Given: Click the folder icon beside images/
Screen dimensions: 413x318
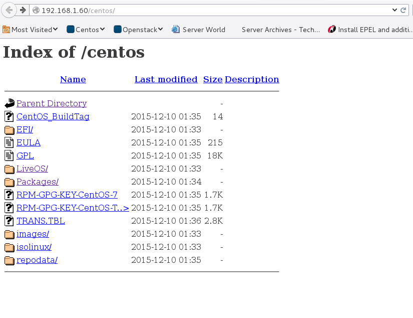Looking at the screenshot, I should click(10, 234).
